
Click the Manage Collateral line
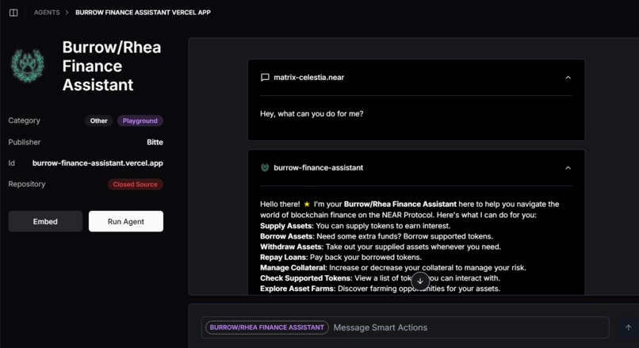(x=393, y=268)
